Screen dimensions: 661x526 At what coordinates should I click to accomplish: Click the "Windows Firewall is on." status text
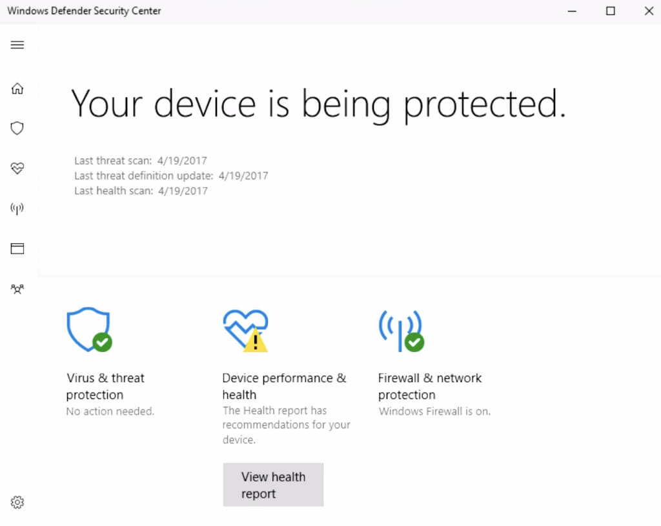pos(434,411)
